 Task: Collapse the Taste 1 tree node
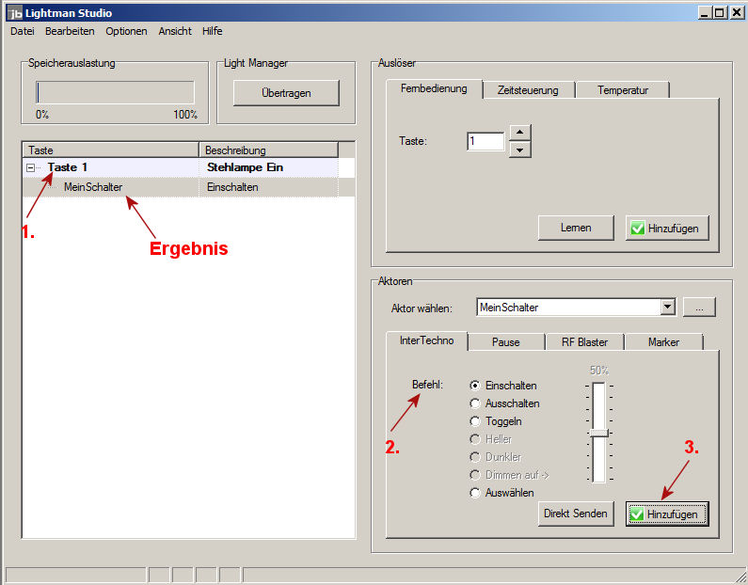pyautogui.click(x=31, y=167)
